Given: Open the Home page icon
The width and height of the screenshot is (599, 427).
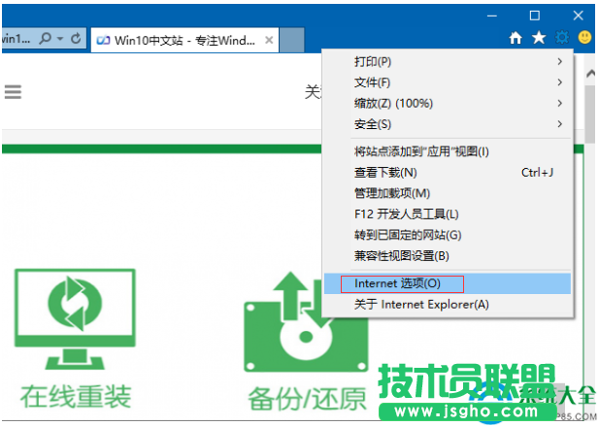Looking at the screenshot, I should [516, 38].
